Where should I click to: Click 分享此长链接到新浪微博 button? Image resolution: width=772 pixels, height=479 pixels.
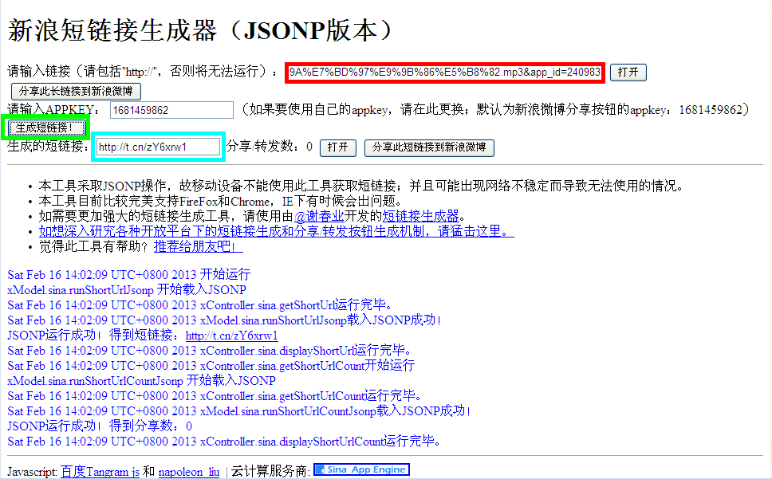pos(76,92)
